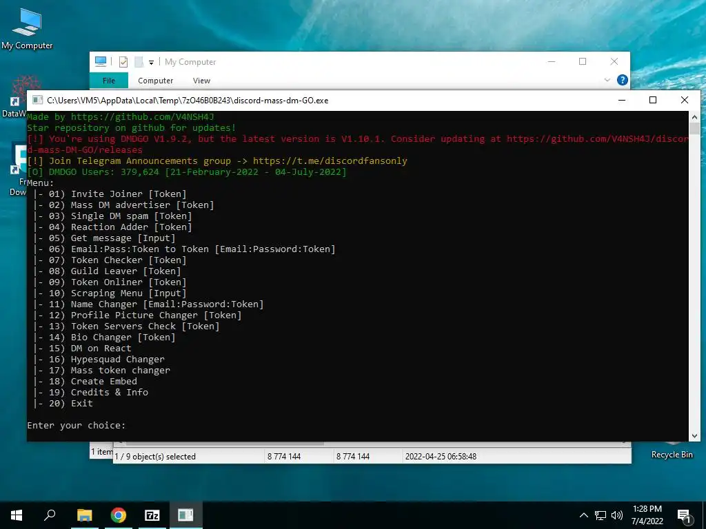
Task: Open the File tab in My Computer
Action: pos(109,81)
